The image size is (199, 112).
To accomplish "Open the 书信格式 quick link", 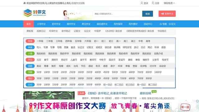I will 162,31.
